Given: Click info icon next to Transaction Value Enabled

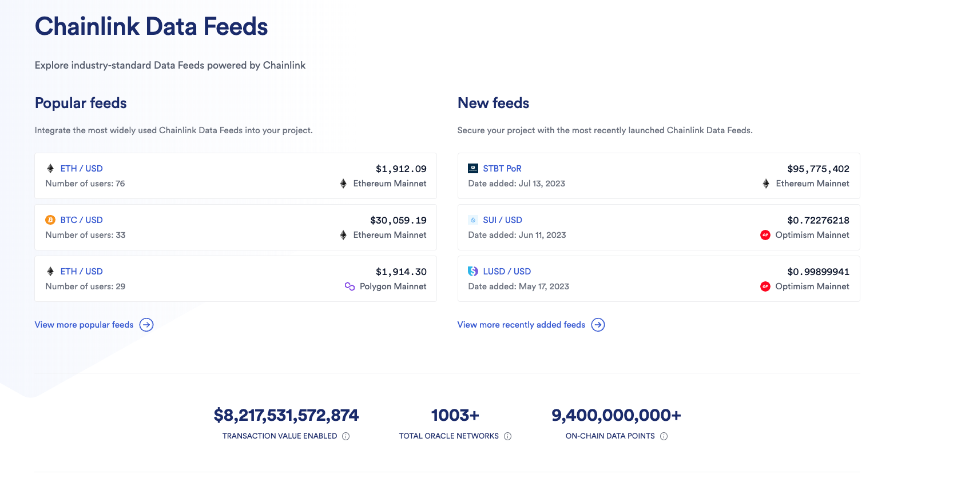Looking at the screenshot, I should (x=346, y=436).
